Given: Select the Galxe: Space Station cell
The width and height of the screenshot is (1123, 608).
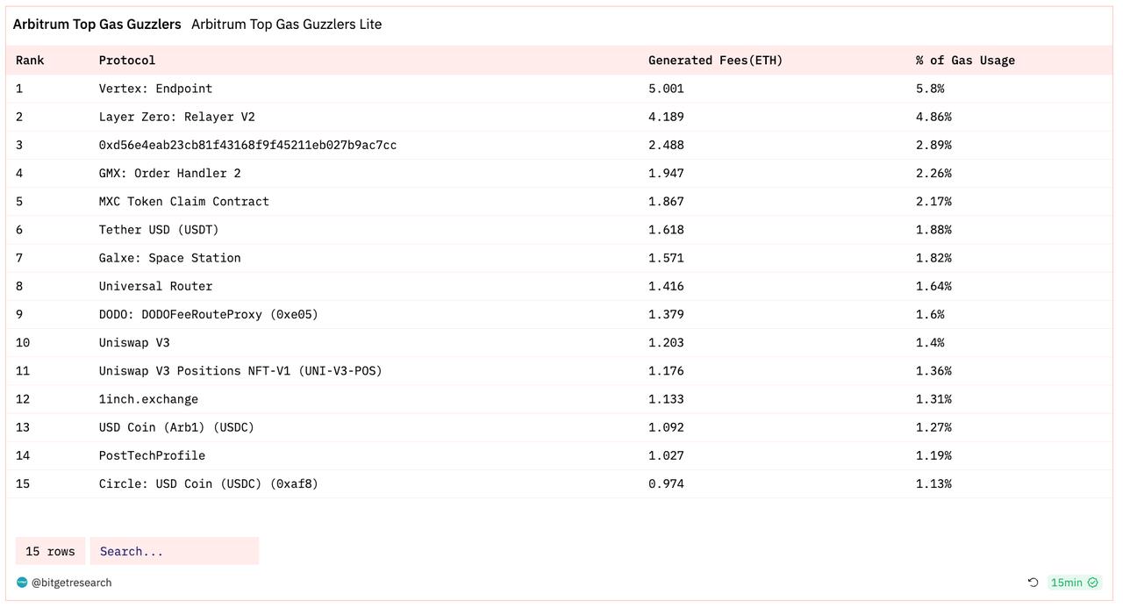Looking at the screenshot, I should (x=170, y=258).
